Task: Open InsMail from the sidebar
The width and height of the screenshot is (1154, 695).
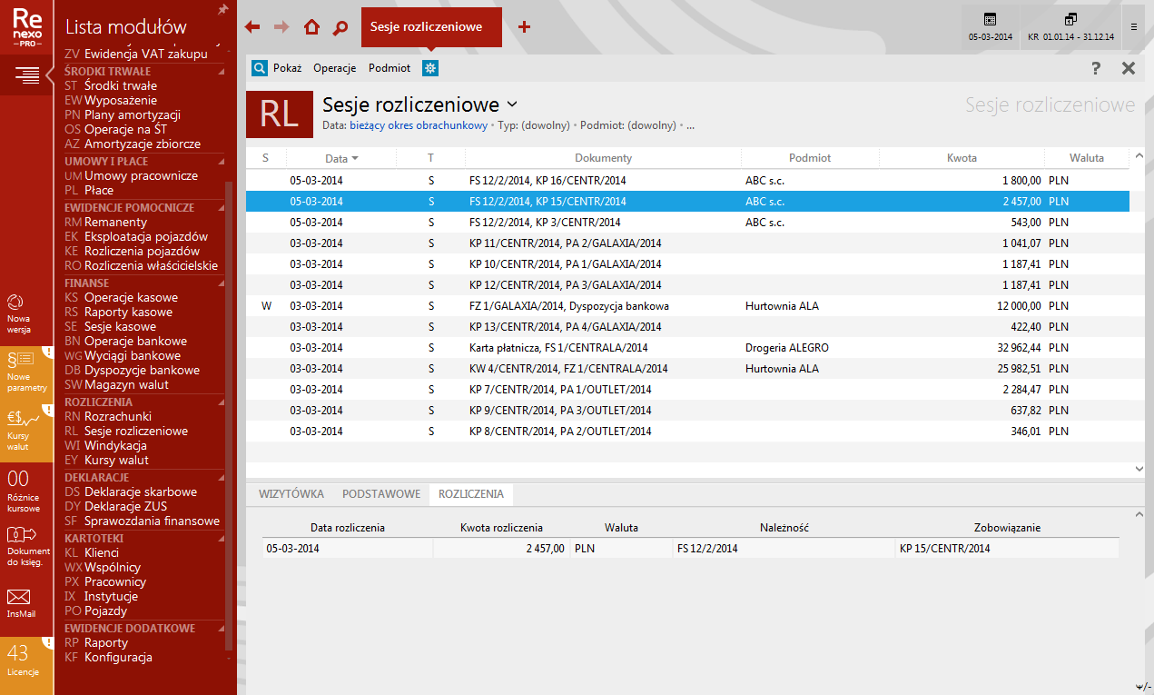Action: coord(20,602)
